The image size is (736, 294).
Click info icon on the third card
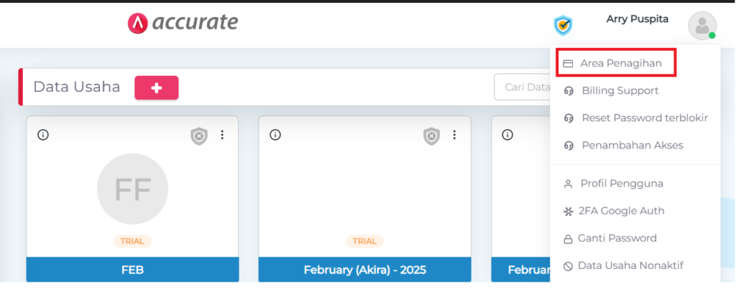click(507, 135)
